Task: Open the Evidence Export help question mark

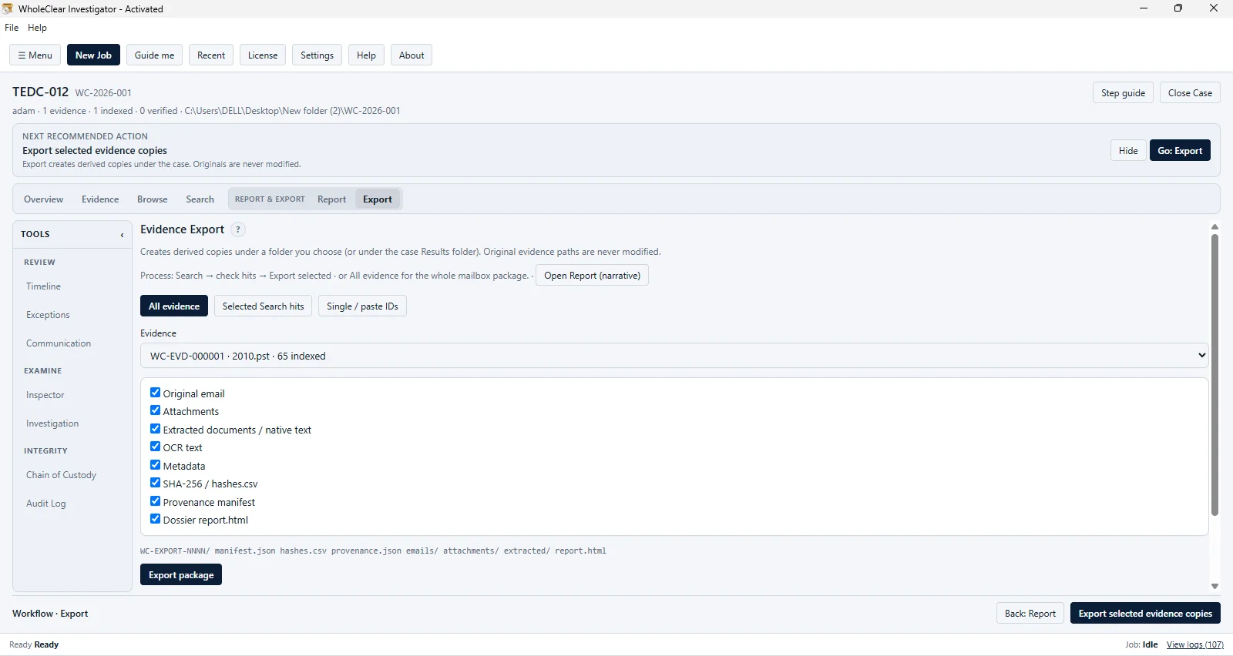Action: [x=238, y=229]
